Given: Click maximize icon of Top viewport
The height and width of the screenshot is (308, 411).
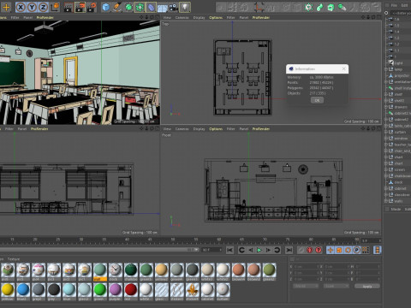Looking at the screenshot, I should [378, 17].
